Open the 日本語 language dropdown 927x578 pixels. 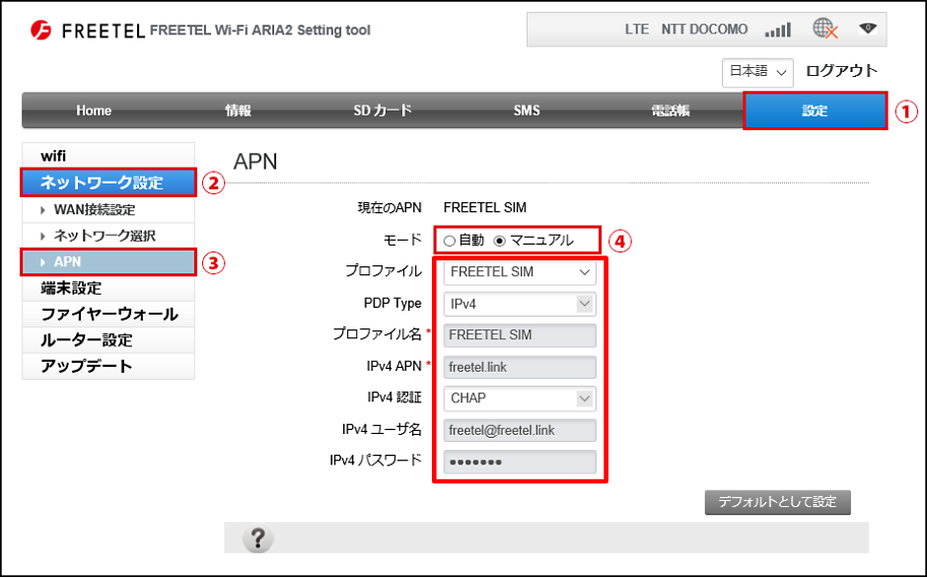757,72
